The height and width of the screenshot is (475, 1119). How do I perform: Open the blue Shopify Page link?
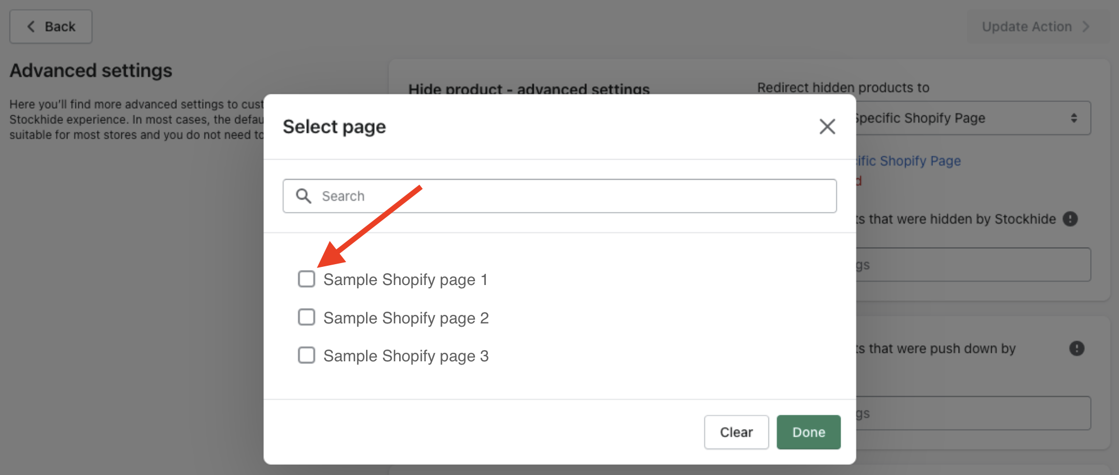pyautogui.click(x=908, y=161)
